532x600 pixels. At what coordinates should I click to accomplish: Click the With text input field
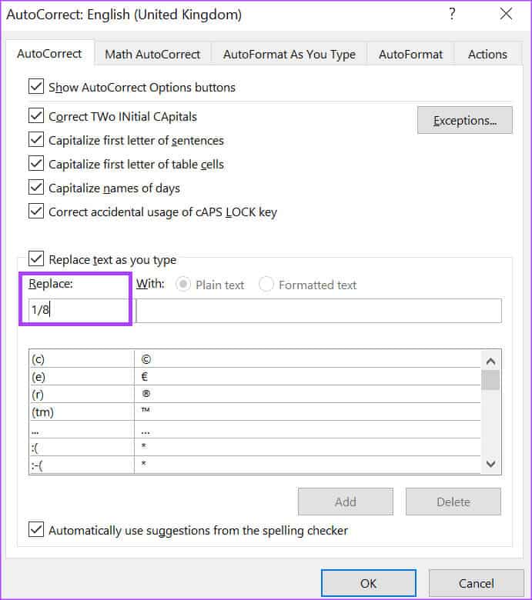tap(319, 311)
